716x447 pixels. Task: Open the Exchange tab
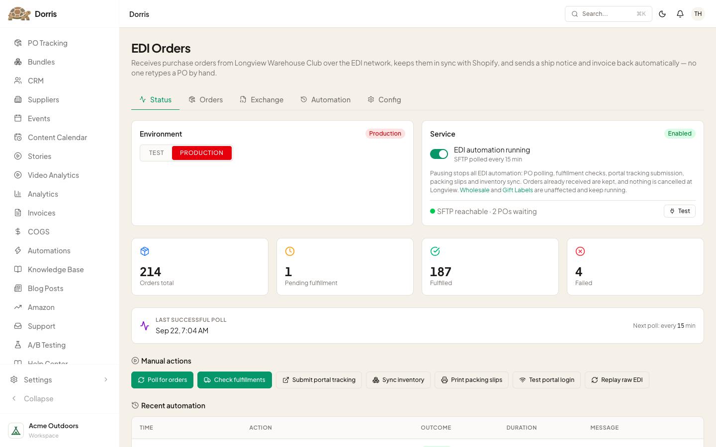coord(262,100)
